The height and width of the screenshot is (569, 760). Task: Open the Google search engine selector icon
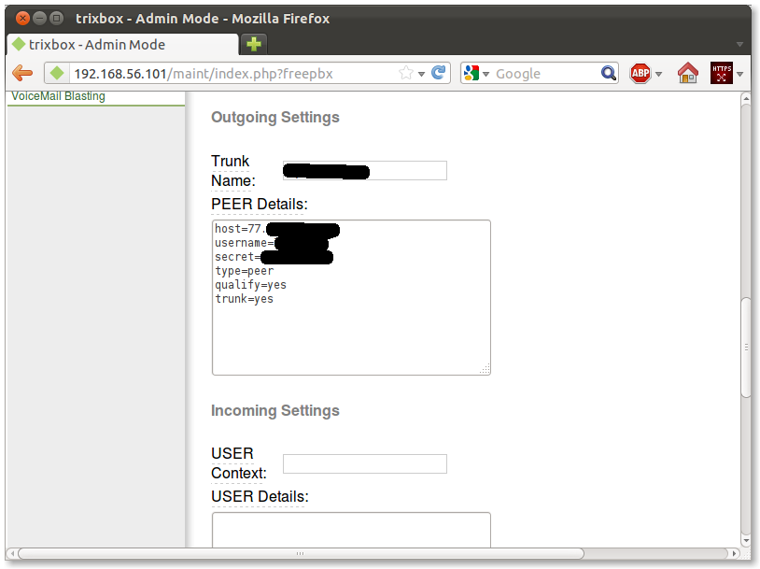[471, 73]
